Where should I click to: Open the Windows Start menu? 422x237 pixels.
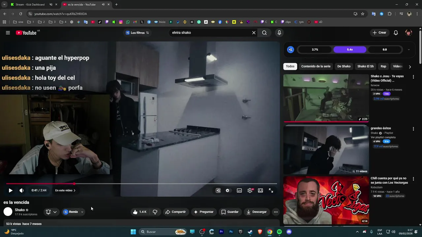point(133,232)
